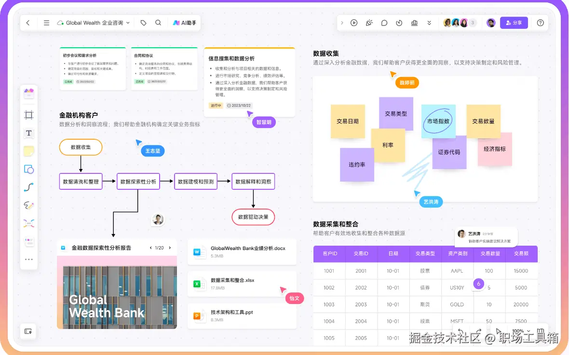Open search with the magnifier icon
This screenshot has height=355, width=569.
158,23
